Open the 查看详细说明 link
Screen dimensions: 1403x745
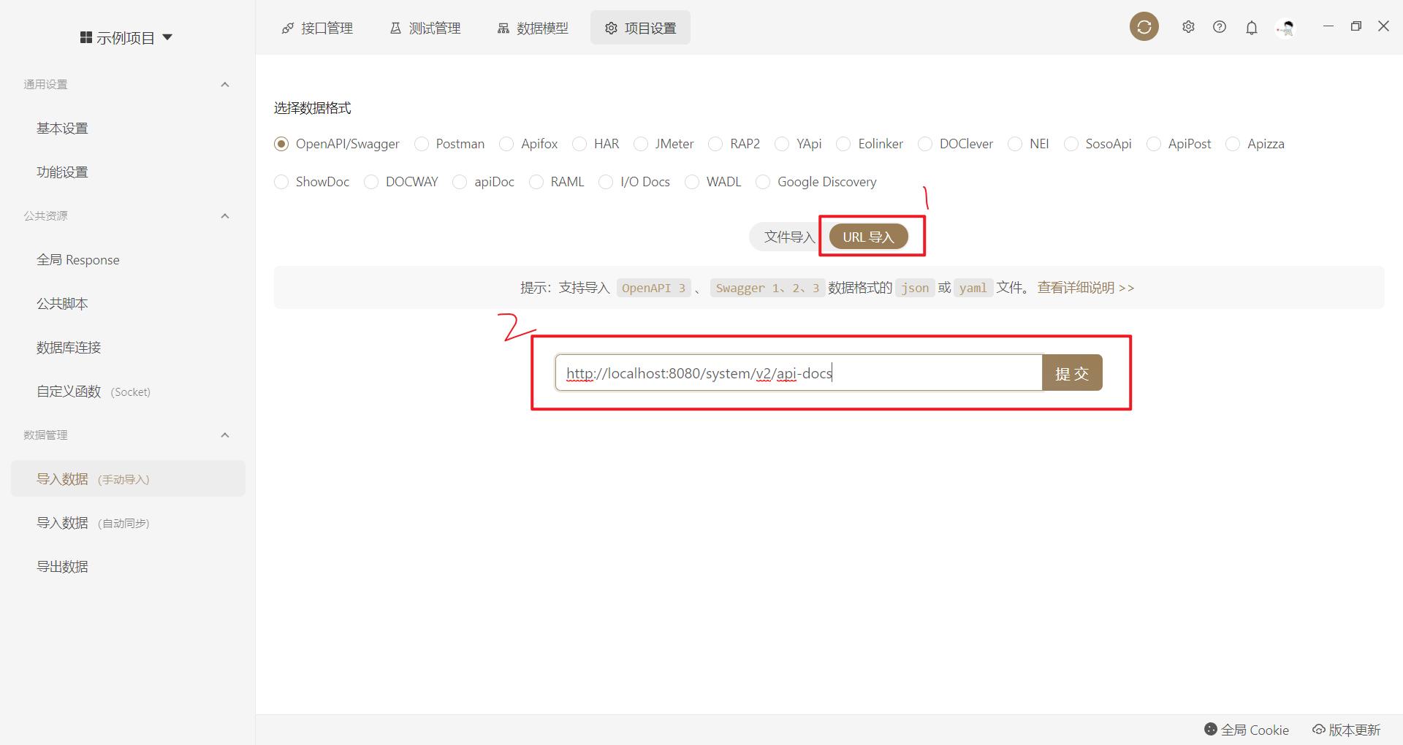click(x=1086, y=288)
